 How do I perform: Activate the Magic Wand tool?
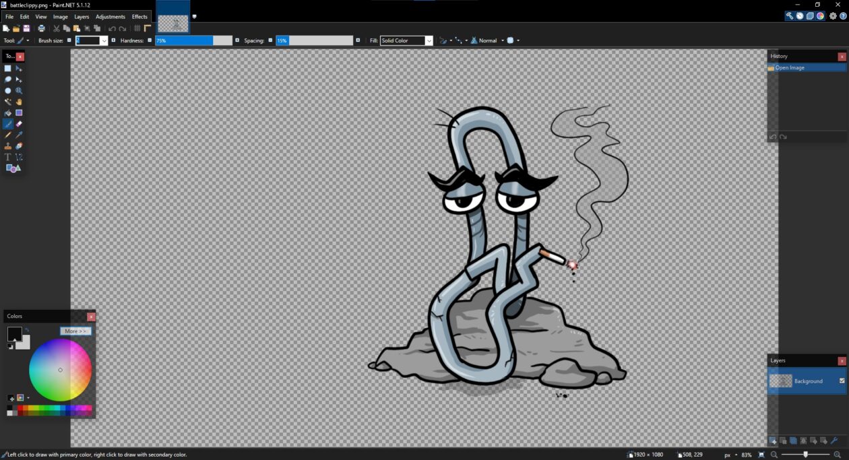click(8, 102)
